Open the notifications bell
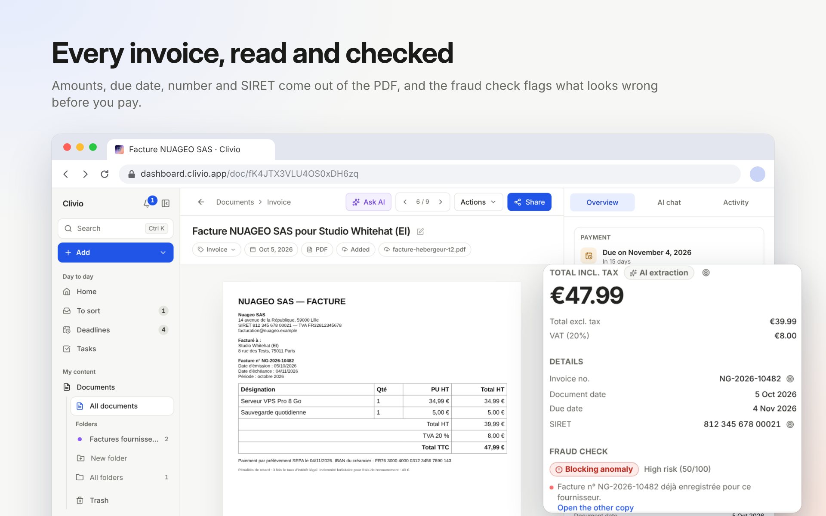Image resolution: width=826 pixels, height=516 pixels. 147,203
